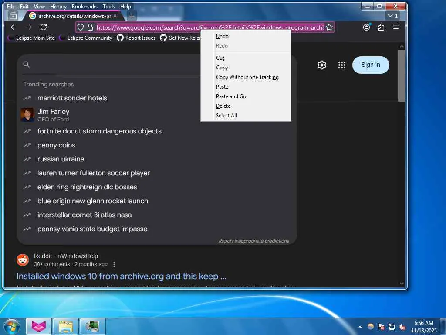Select pennsylvania state budget impasse

coord(92,229)
